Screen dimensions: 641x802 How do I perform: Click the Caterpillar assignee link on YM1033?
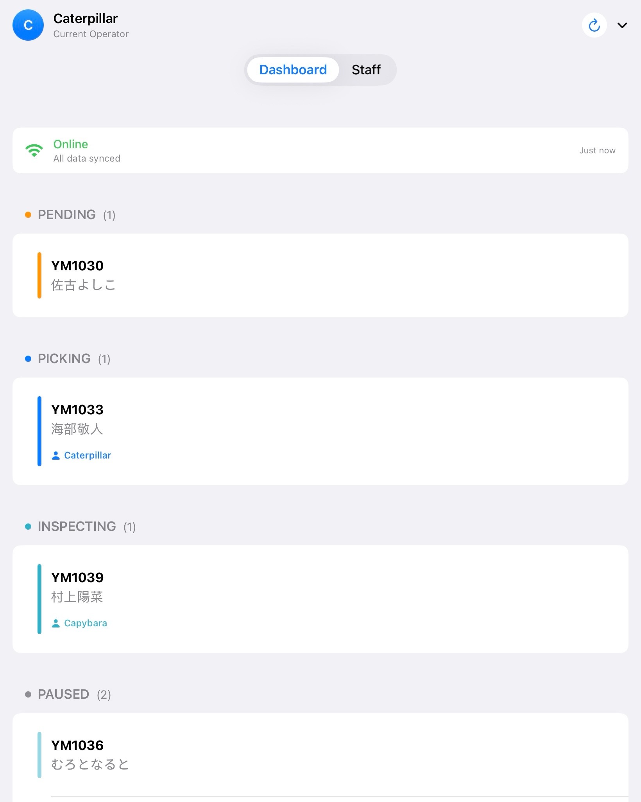pyautogui.click(x=88, y=455)
